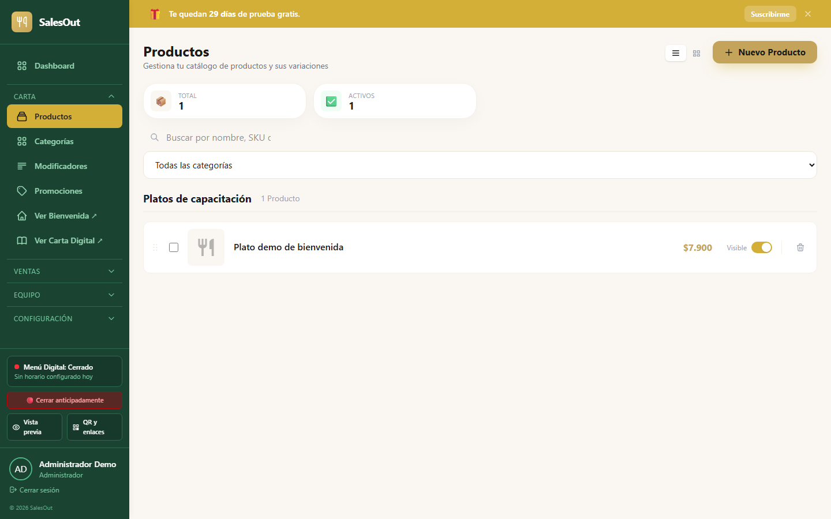Open Promociones section
The height and width of the screenshot is (519, 831).
[65, 191]
